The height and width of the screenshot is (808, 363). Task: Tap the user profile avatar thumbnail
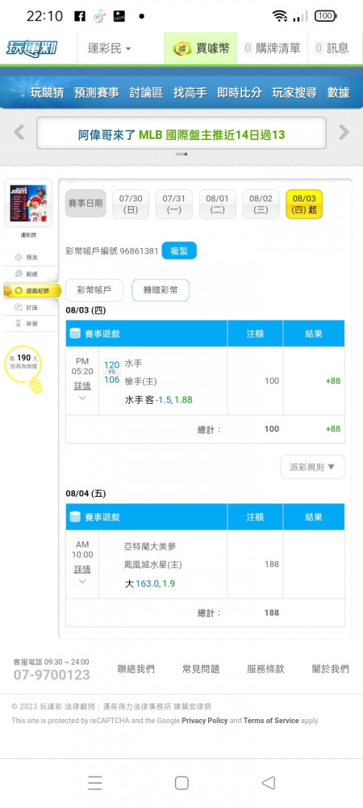[28, 203]
